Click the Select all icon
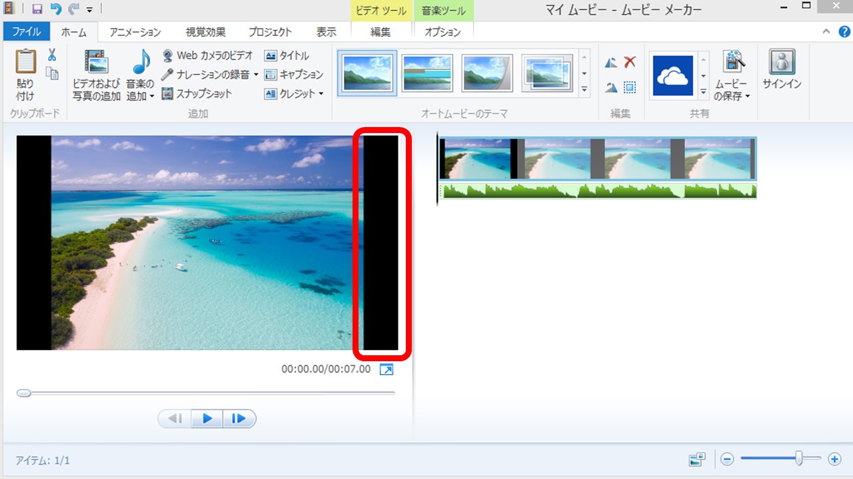853x479 pixels. (630, 87)
